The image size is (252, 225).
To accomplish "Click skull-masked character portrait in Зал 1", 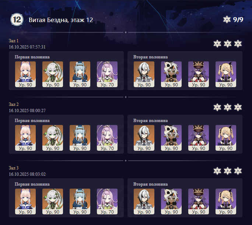I will point(171,74).
